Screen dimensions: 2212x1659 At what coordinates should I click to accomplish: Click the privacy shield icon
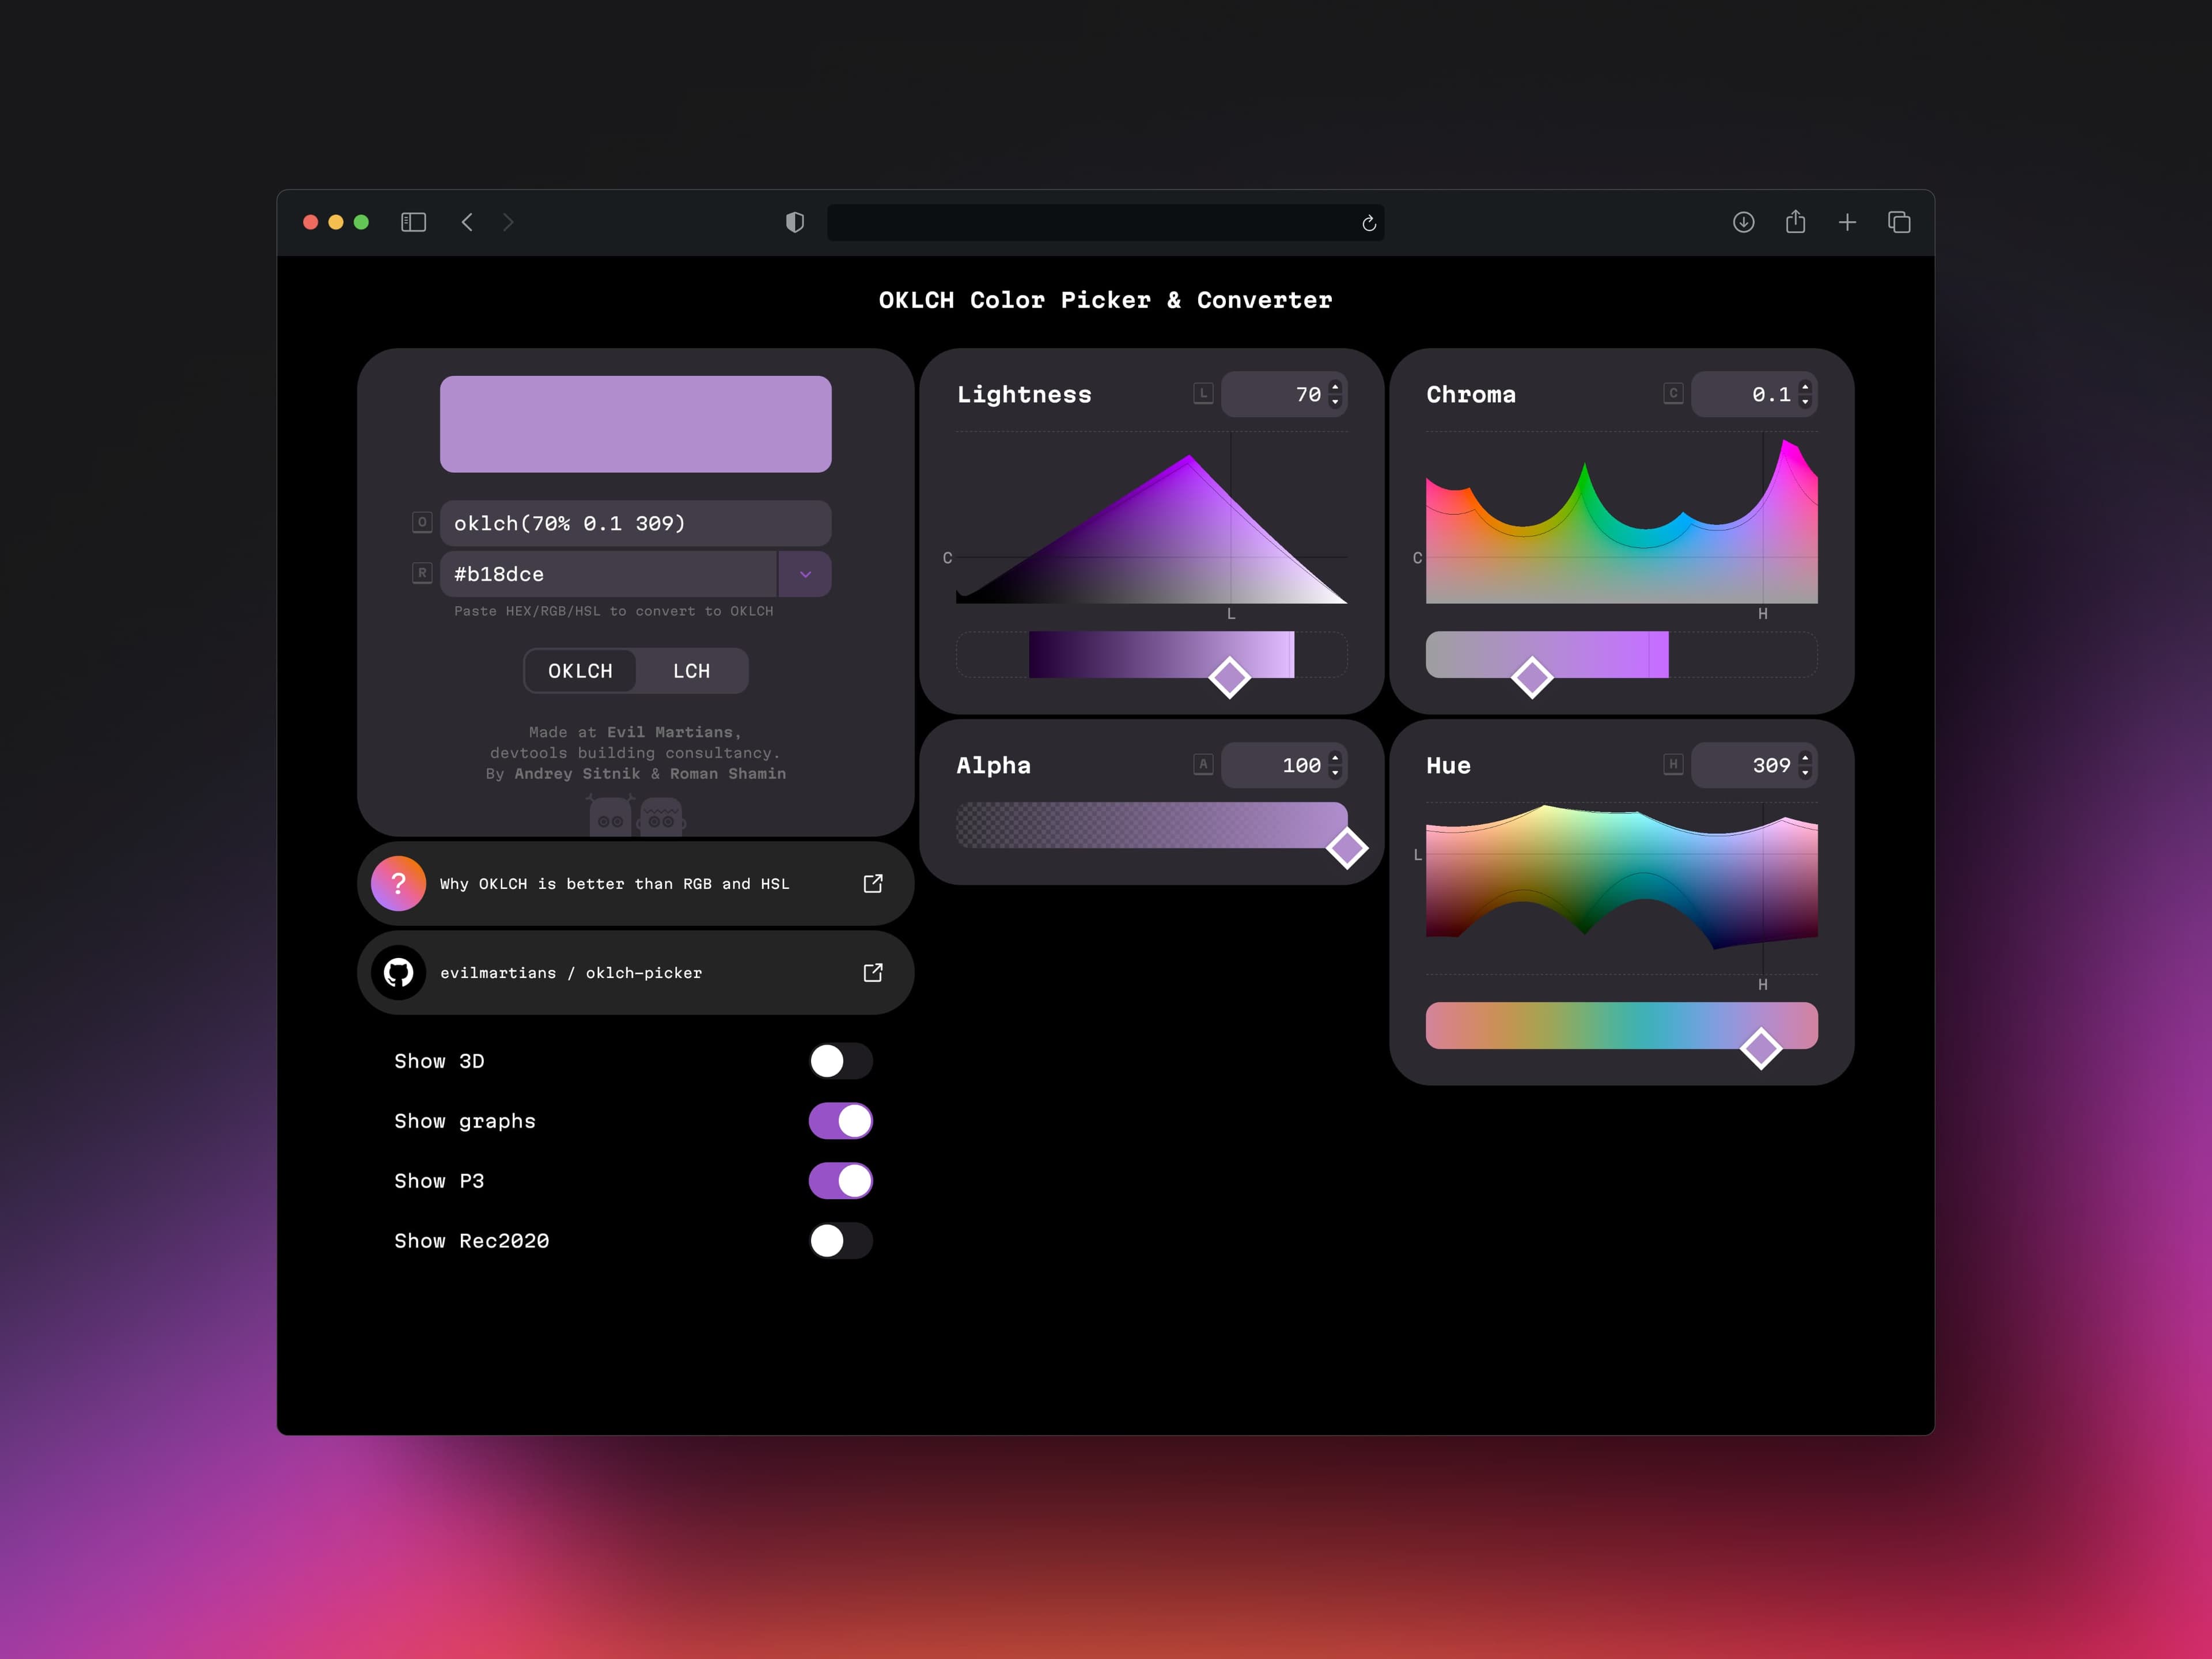click(x=795, y=222)
